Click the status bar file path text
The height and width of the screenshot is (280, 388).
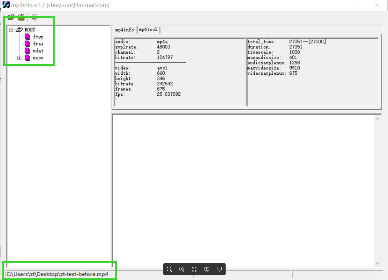click(x=57, y=274)
